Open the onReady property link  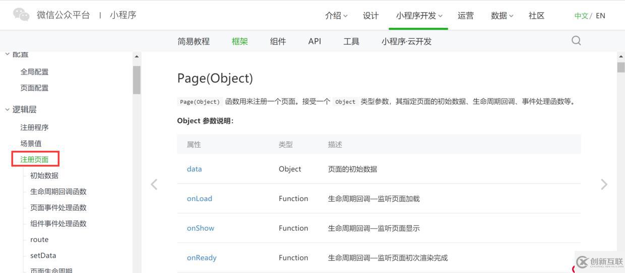[x=202, y=257]
